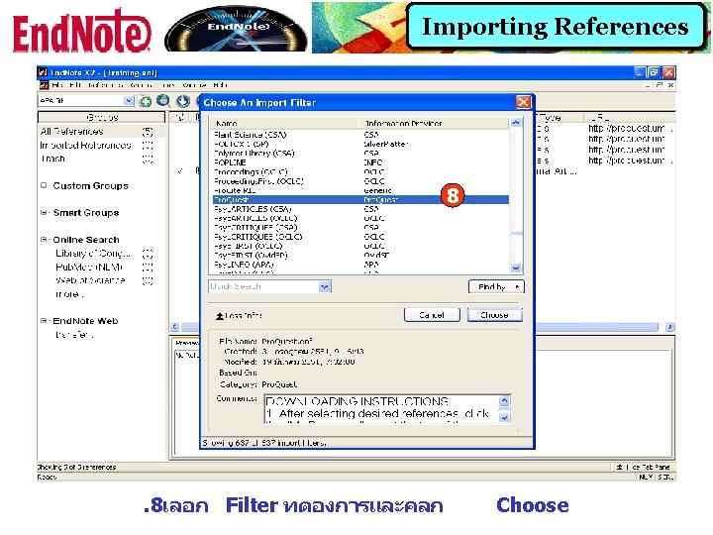Select the PsycARTICLES (CSA) filter

pyautogui.click(x=360, y=209)
